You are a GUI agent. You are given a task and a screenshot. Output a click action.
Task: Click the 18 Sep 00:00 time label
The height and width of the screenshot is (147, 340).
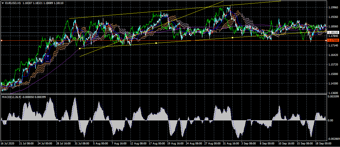323,143
